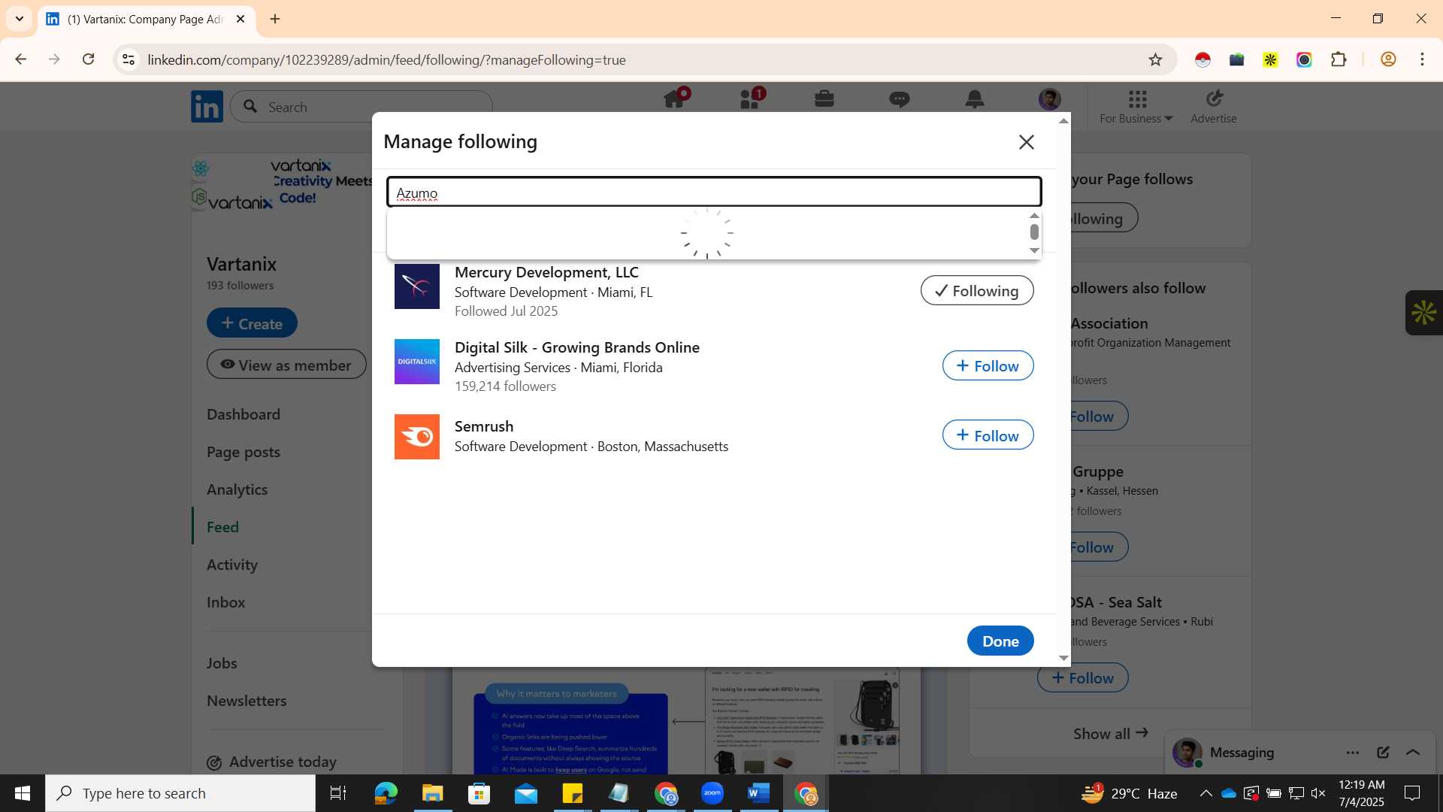Screen dimensions: 1443x812
Task: View site information icon in address bar
Action: pyautogui.click(x=129, y=59)
